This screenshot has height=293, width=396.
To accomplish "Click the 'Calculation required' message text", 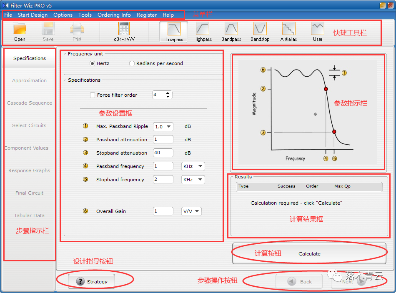I will coord(296,203).
